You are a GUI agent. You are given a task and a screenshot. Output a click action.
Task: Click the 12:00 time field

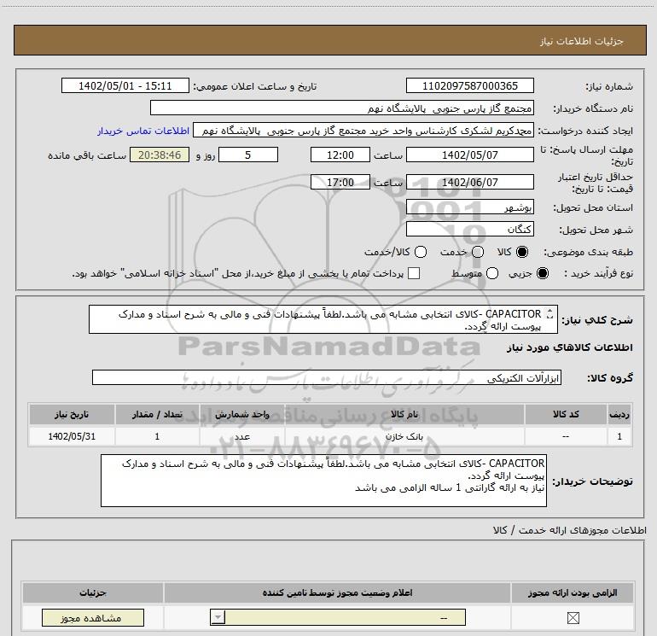tap(340, 155)
